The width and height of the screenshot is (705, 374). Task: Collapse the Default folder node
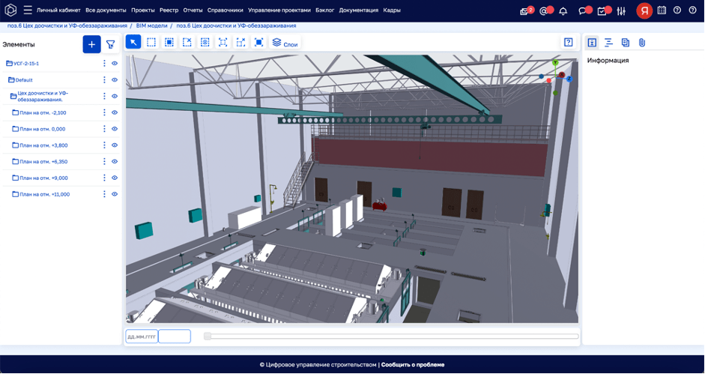click(x=11, y=80)
